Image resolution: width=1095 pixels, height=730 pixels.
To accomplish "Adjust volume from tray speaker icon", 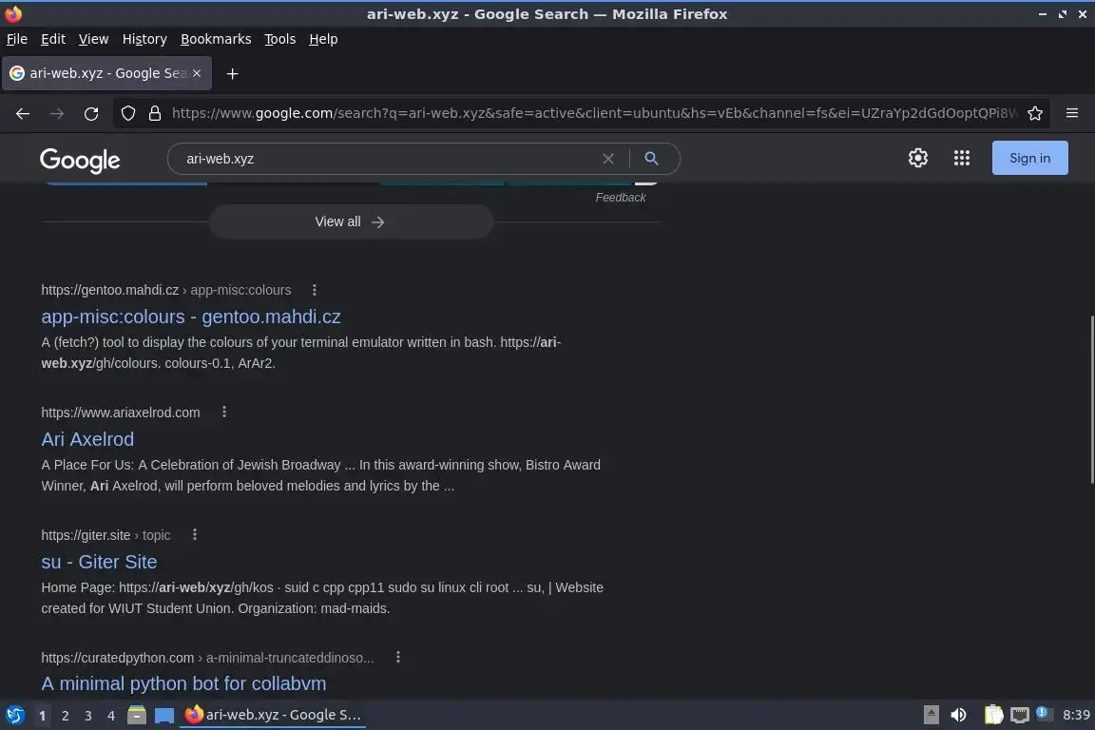I will coord(959,715).
